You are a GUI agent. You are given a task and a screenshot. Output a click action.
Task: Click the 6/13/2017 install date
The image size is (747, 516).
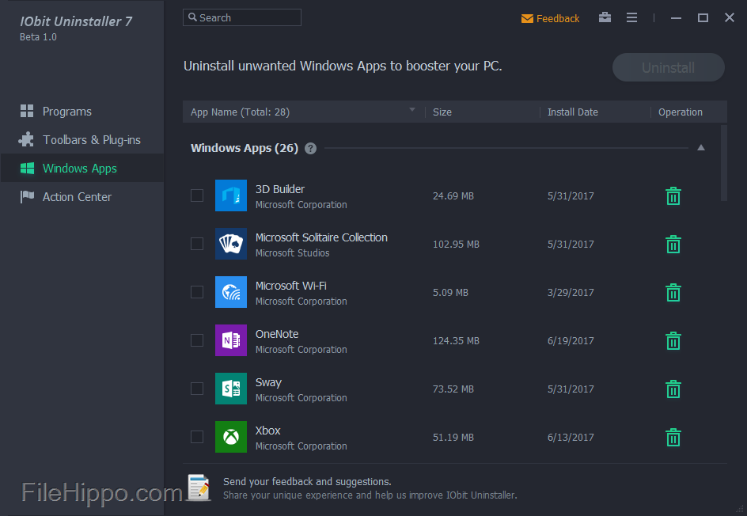[x=571, y=438]
